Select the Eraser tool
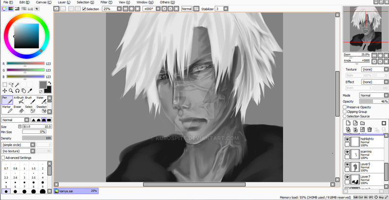Screen dimensions: 389x200 pos(18,109)
